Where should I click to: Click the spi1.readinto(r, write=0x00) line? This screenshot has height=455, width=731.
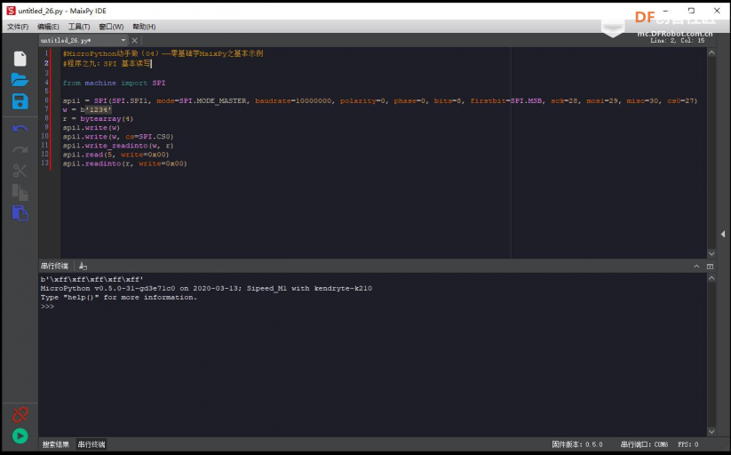(125, 164)
